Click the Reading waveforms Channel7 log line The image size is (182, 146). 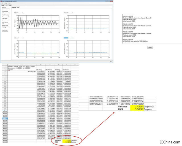pyautogui.click(x=137, y=26)
